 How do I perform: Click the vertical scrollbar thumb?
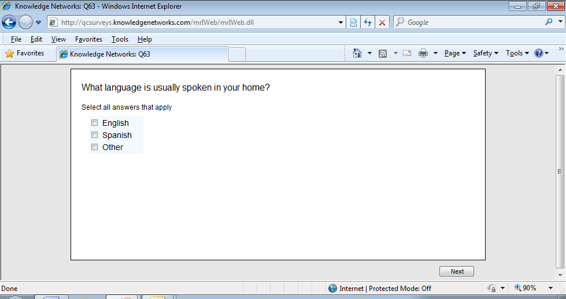[560, 171]
